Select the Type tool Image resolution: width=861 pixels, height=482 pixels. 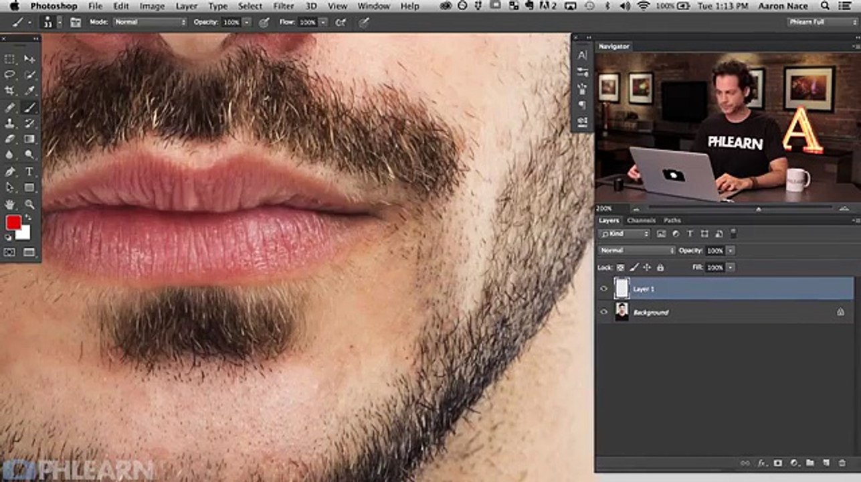click(29, 172)
